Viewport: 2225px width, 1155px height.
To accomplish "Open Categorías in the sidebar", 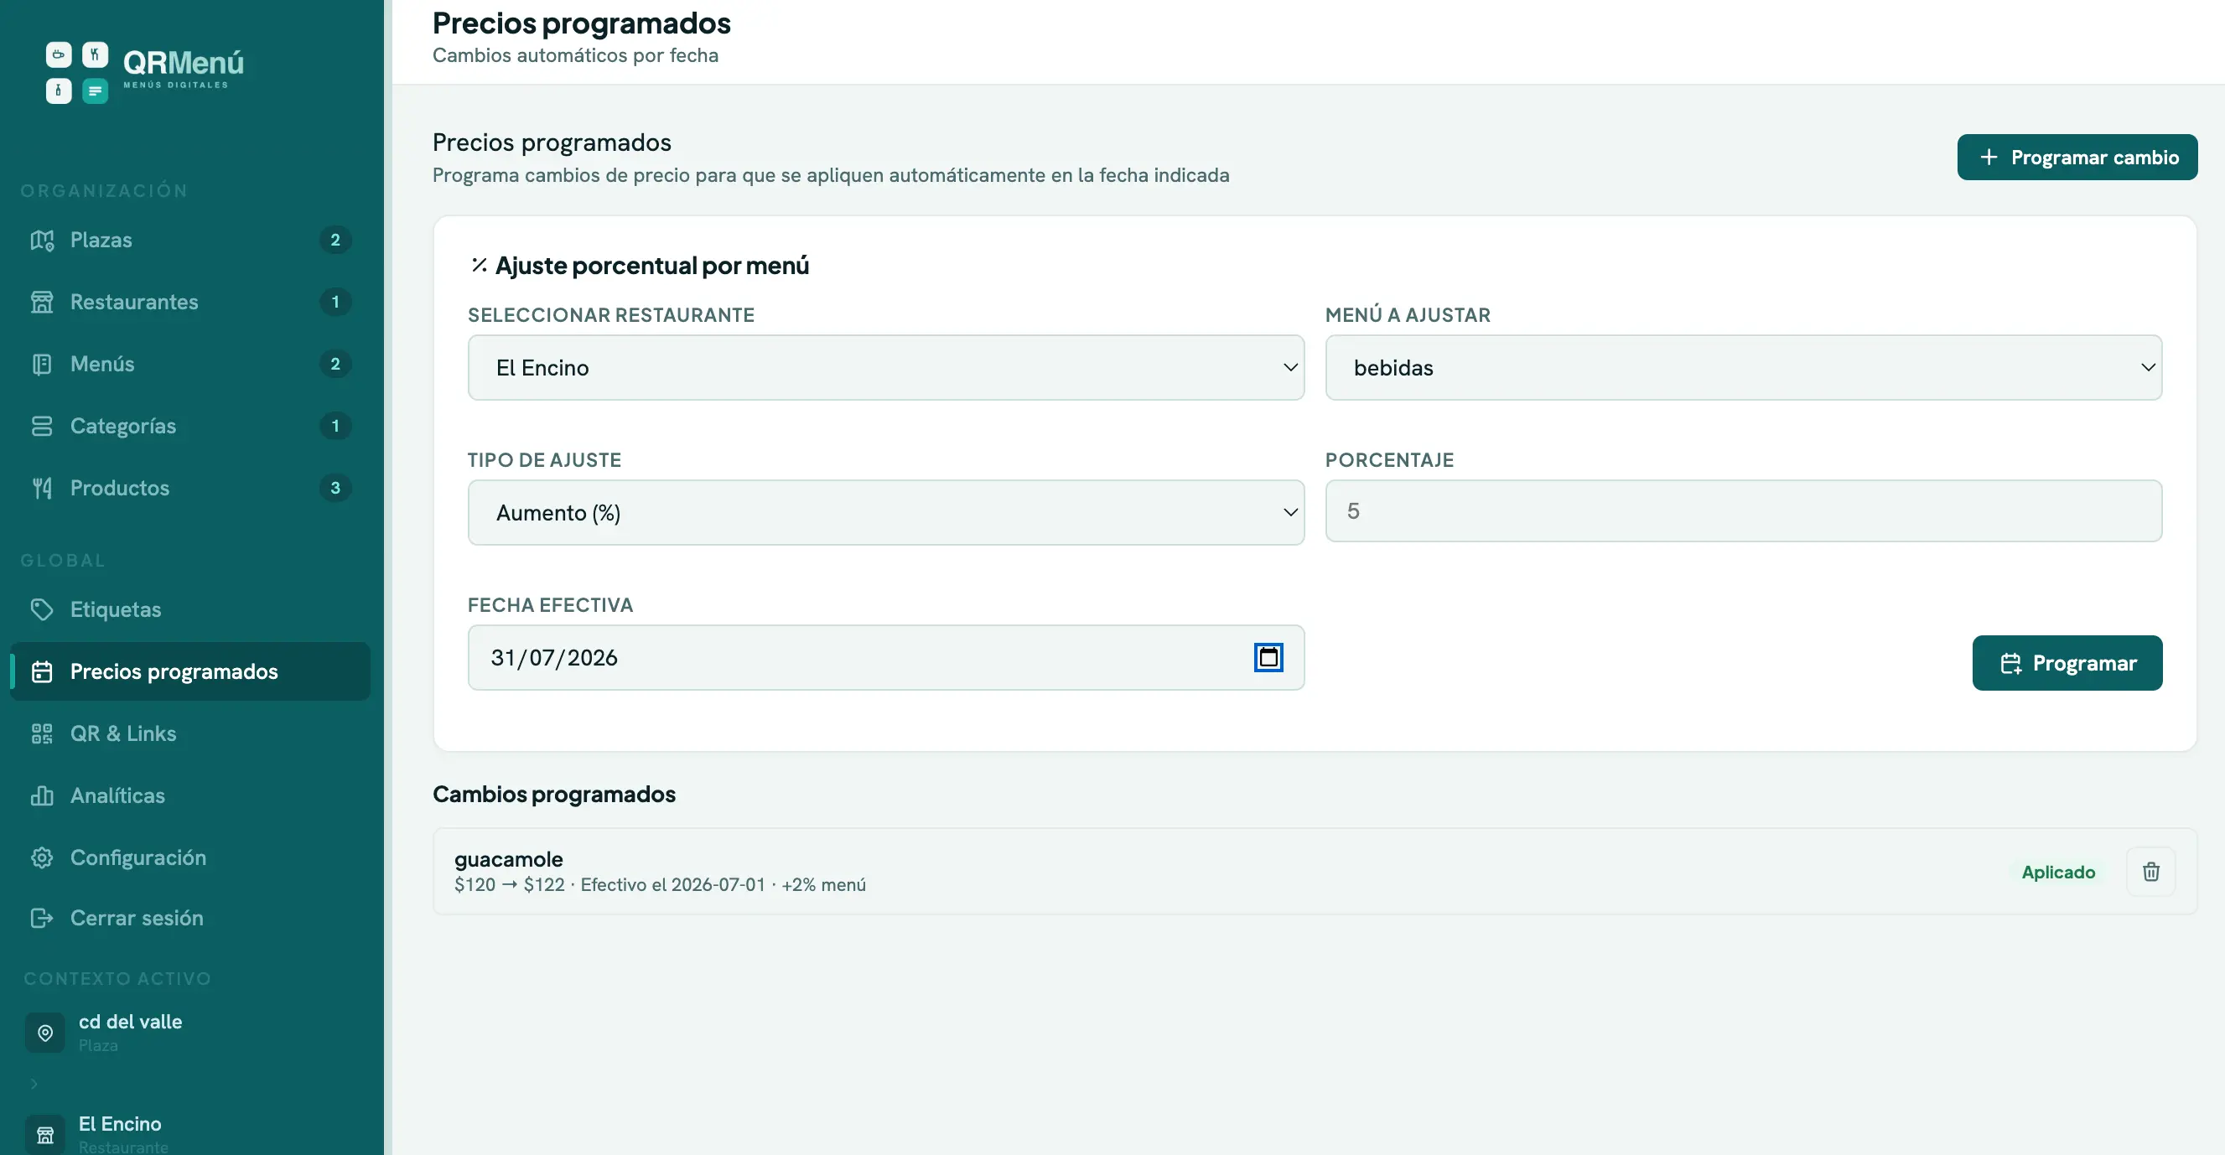I will pyautogui.click(x=190, y=427).
